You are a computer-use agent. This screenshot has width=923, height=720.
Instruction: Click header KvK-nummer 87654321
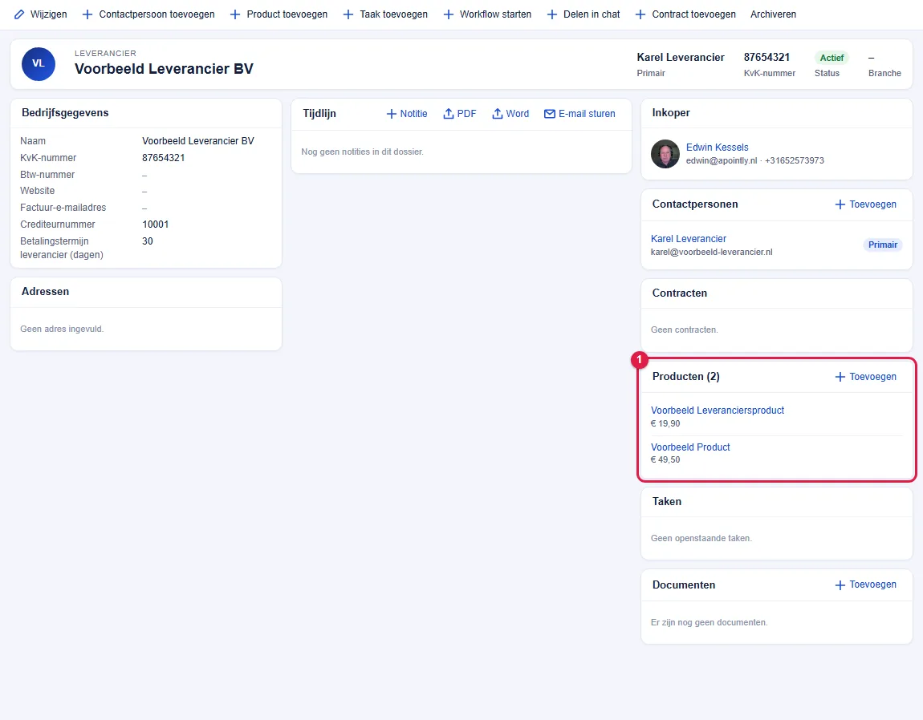click(766, 57)
